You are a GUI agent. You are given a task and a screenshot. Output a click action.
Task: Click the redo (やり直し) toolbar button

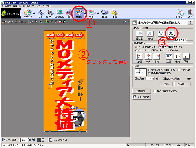pos(20,22)
